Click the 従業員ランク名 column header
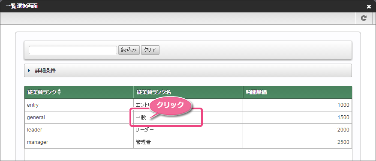Image resolution: width=376 pixels, height=161 pixels. click(188, 92)
